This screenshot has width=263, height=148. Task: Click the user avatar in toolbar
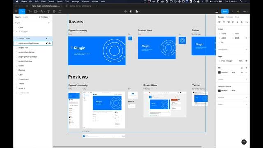click(217, 12)
